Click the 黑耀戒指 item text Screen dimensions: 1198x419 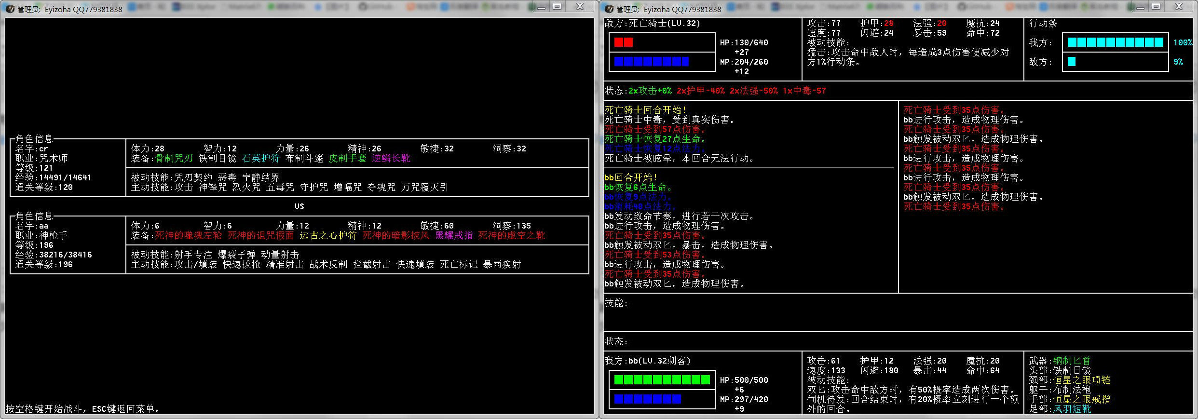pyautogui.click(x=454, y=235)
